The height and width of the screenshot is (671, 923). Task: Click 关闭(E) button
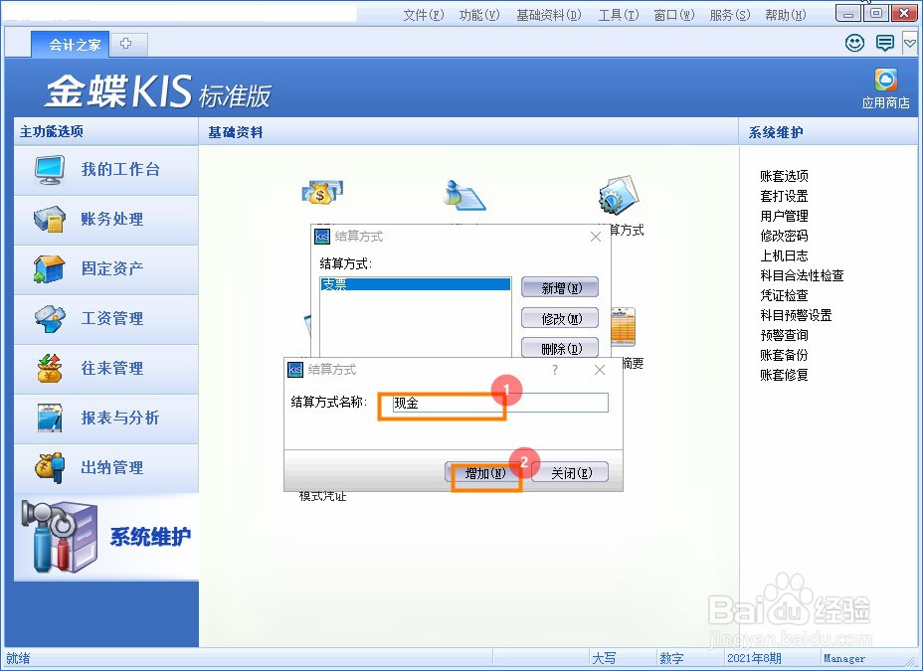point(570,473)
